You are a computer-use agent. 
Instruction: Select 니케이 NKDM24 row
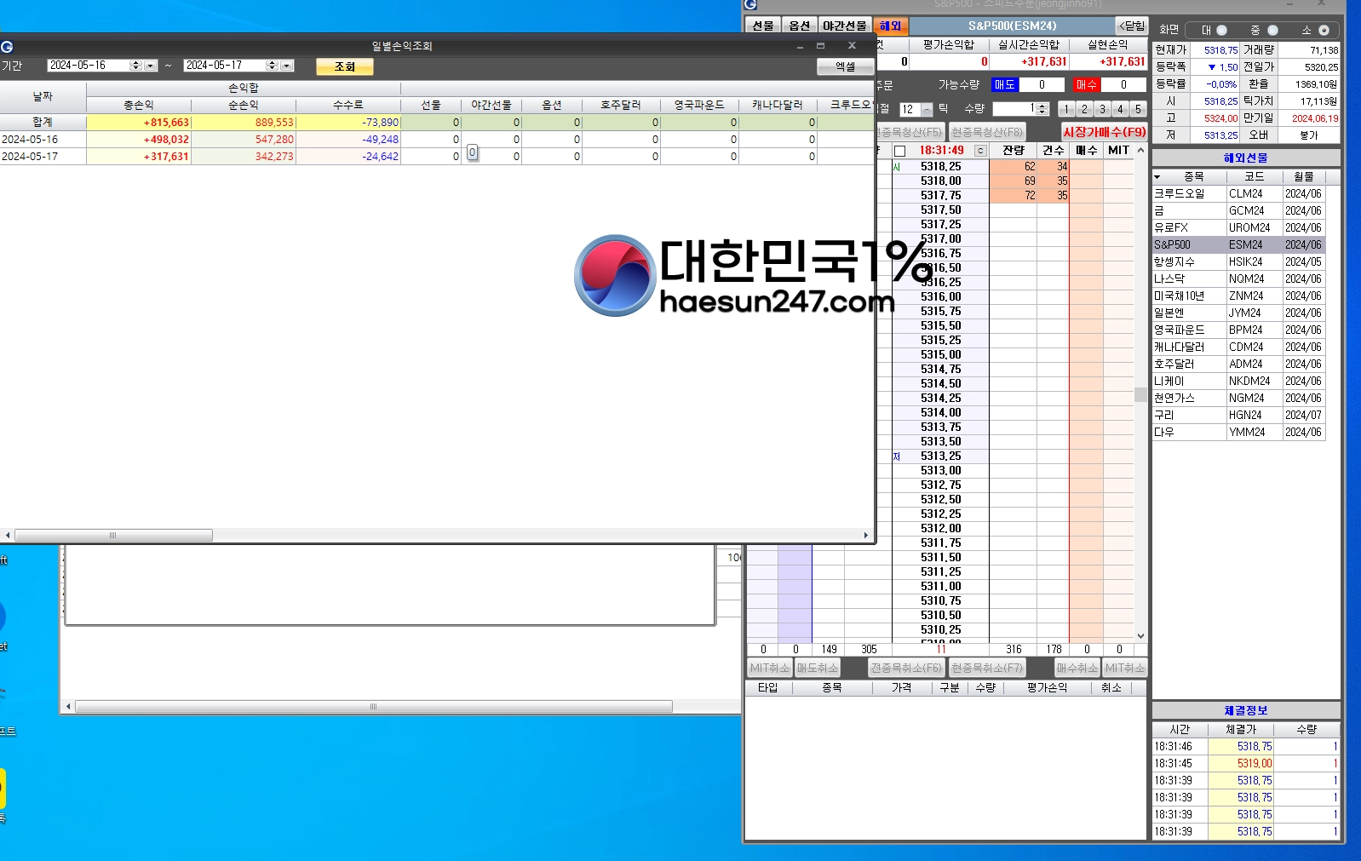point(1238,381)
